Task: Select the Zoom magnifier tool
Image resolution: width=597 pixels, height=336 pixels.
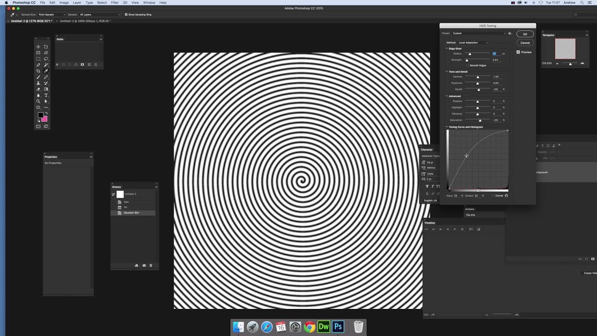Action: click(x=38, y=101)
